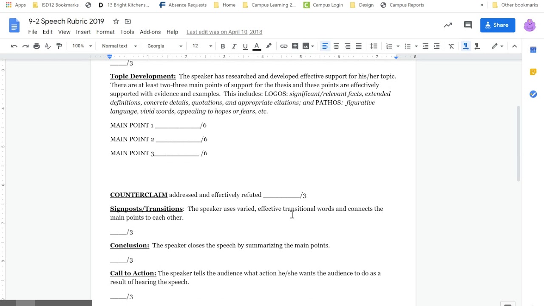Increase the indent of the paragraph
Screen dimensions: 544x306
pyautogui.click(x=436, y=46)
